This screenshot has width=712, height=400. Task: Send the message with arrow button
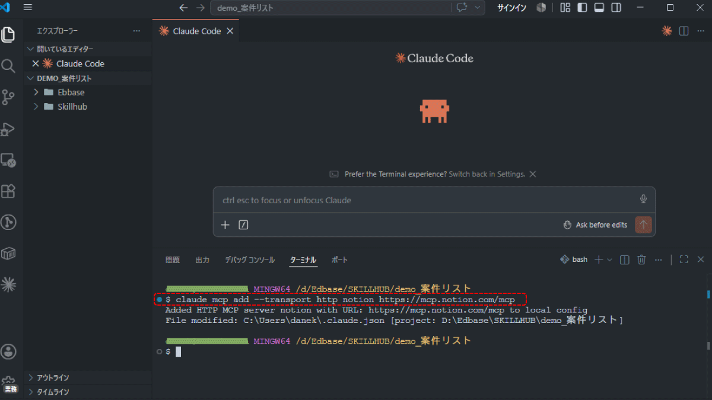(643, 225)
